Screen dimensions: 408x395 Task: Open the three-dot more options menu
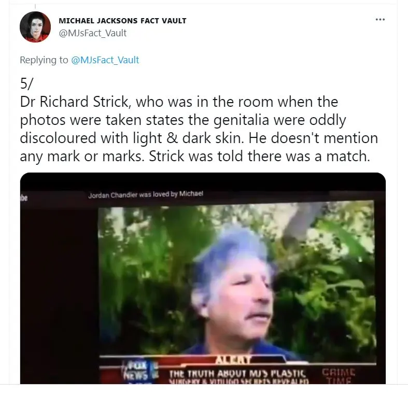[x=380, y=20]
